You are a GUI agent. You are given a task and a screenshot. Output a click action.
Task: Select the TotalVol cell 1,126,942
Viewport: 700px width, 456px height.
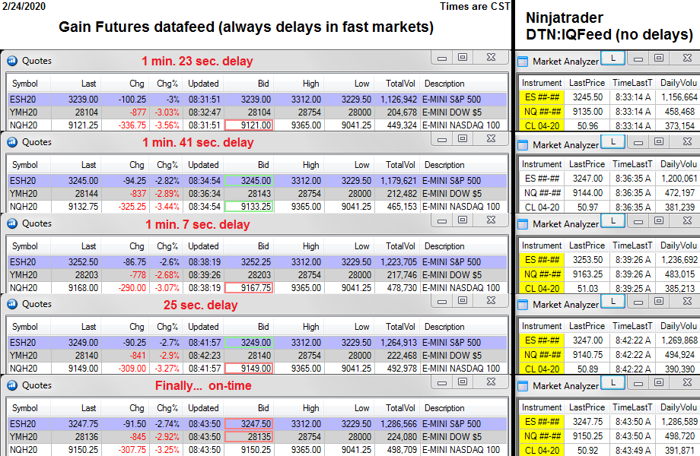point(398,100)
